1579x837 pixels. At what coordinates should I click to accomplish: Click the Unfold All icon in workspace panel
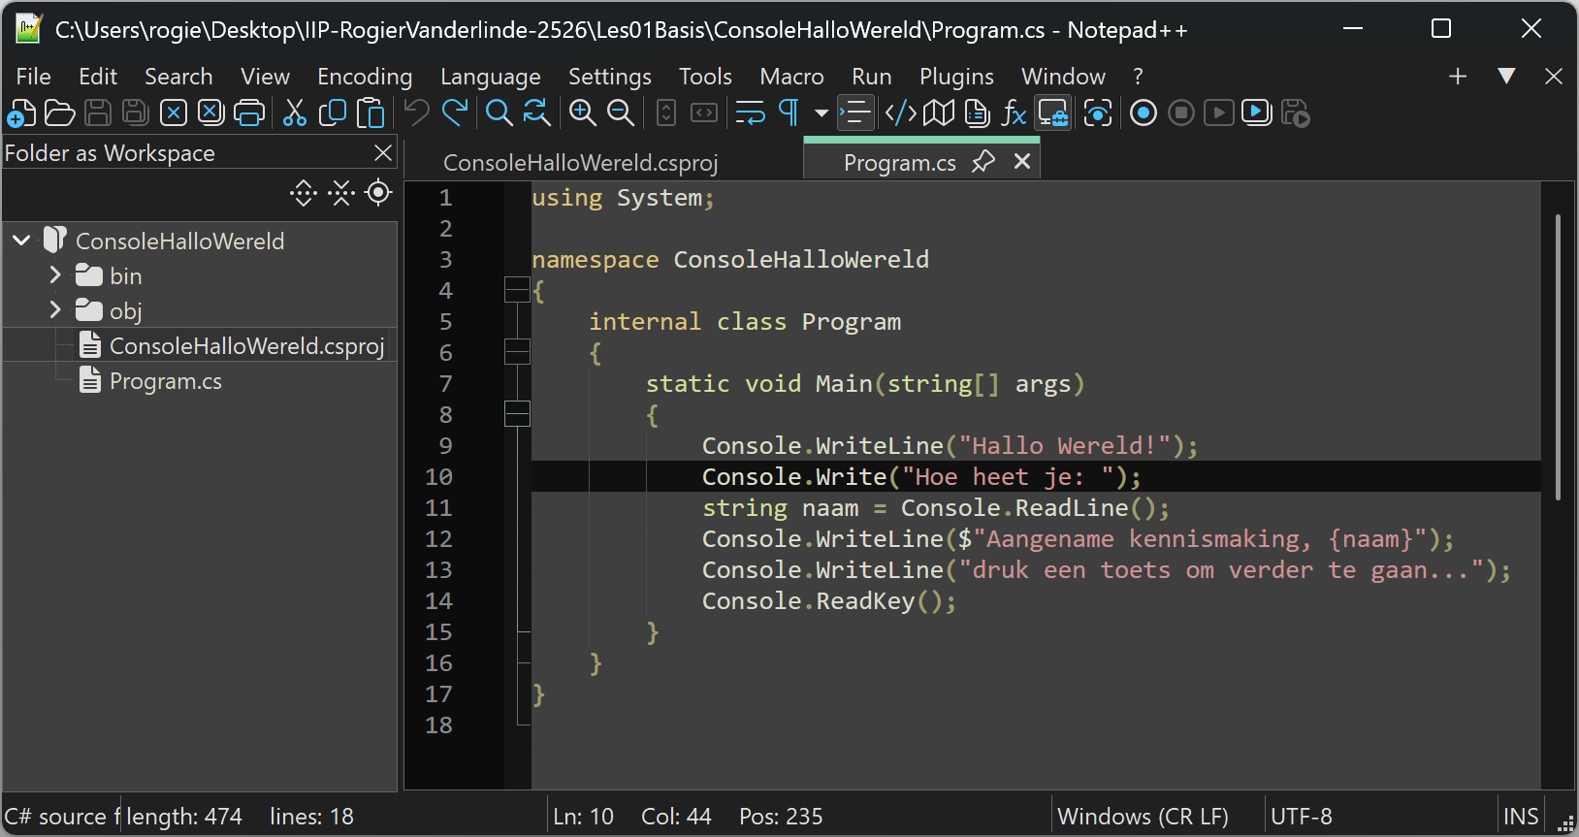pos(304,193)
